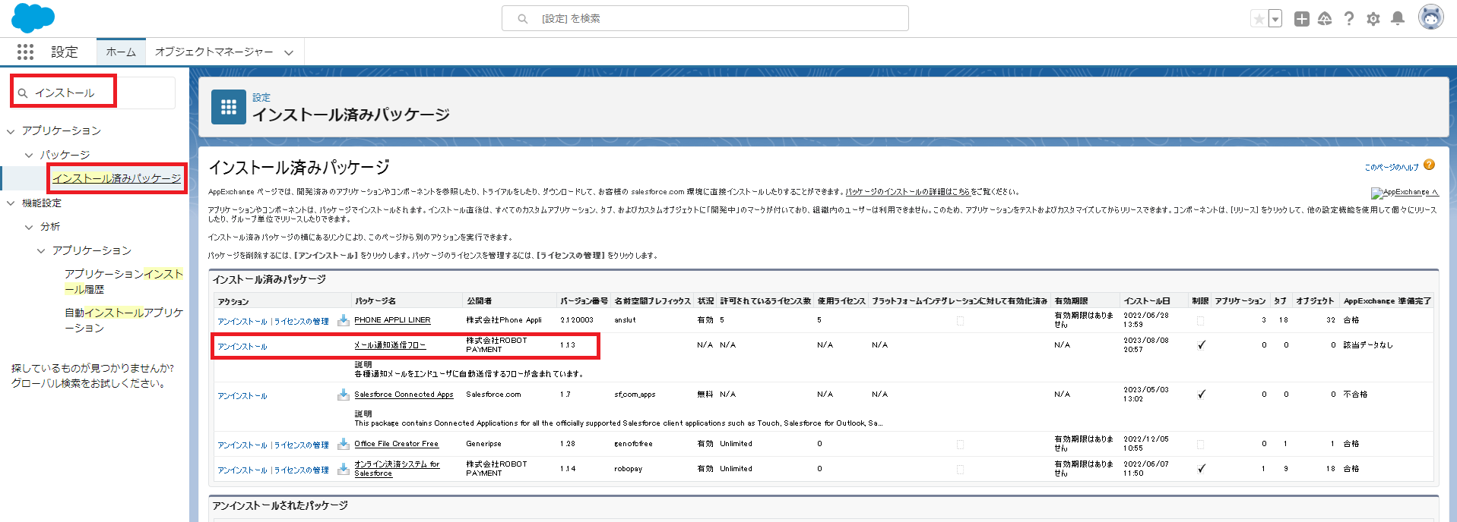The image size is (1457, 522).
Task: Open the notifications bell
Action: point(1398,19)
